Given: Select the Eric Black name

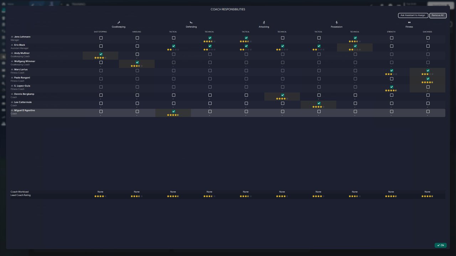Looking at the screenshot, I should (20, 45).
